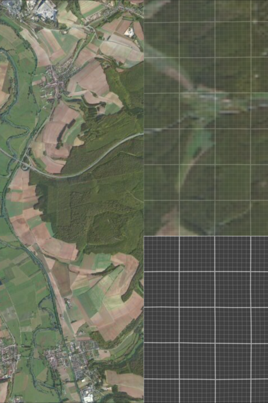Viewport: 268px width, 403px height.
Task: Click the center of the zoomed satellite preview panel
Action: [x=206, y=118]
